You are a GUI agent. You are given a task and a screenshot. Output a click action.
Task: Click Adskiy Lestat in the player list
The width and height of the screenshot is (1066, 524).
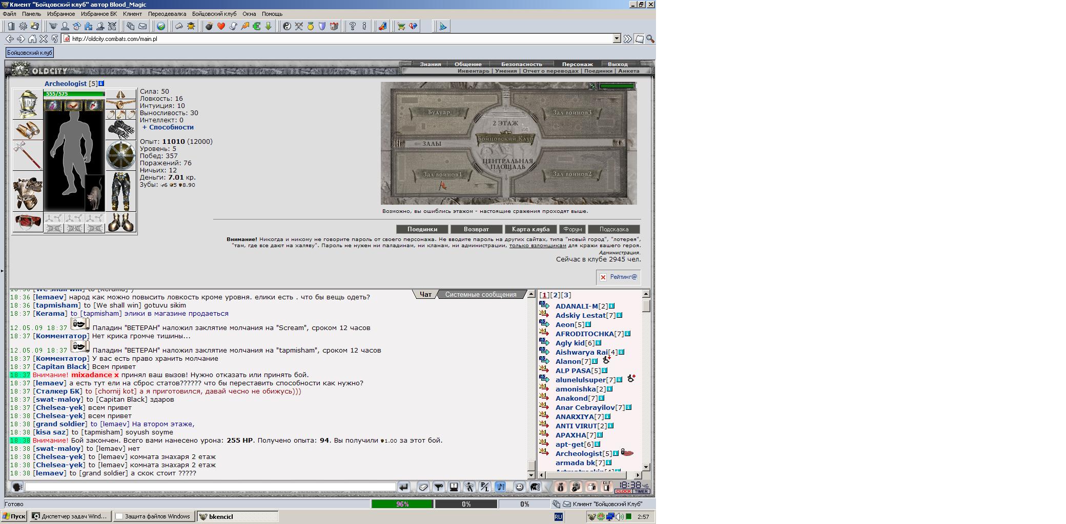pyautogui.click(x=581, y=315)
